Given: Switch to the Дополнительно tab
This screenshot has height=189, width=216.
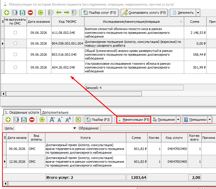Looking at the screenshot, I should pos(55,113).
